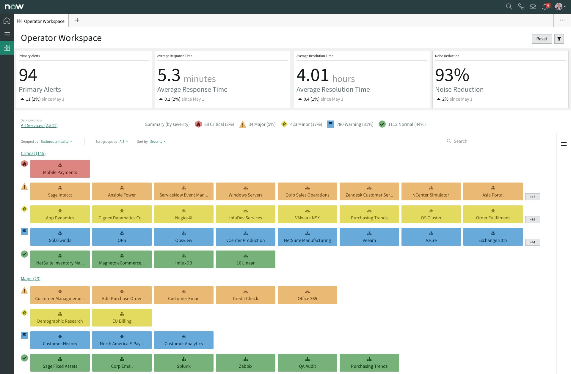571x374 pixels.
Task: Click Major group's green check row icon
Action: point(24,358)
